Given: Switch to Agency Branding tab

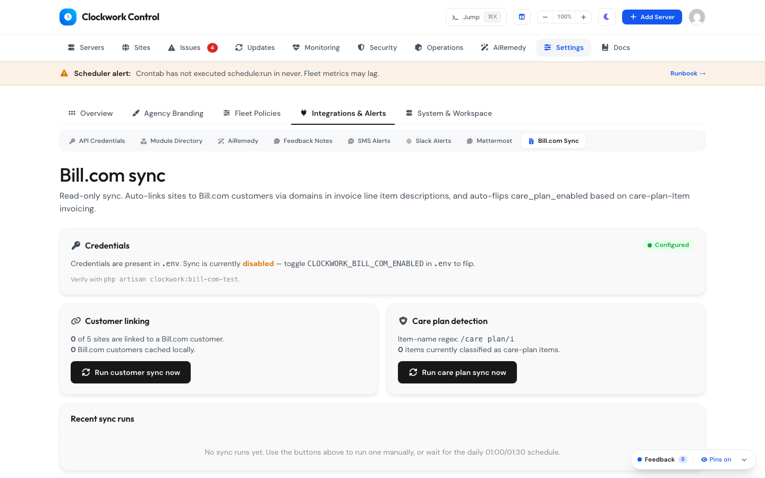Looking at the screenshot, I should pos(168,113).
